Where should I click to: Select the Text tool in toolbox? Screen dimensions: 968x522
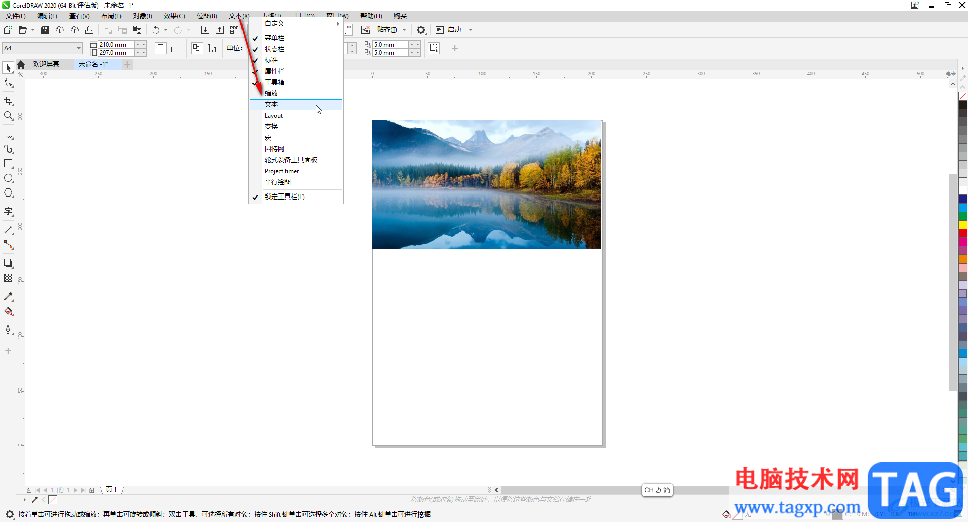(8, 212)
